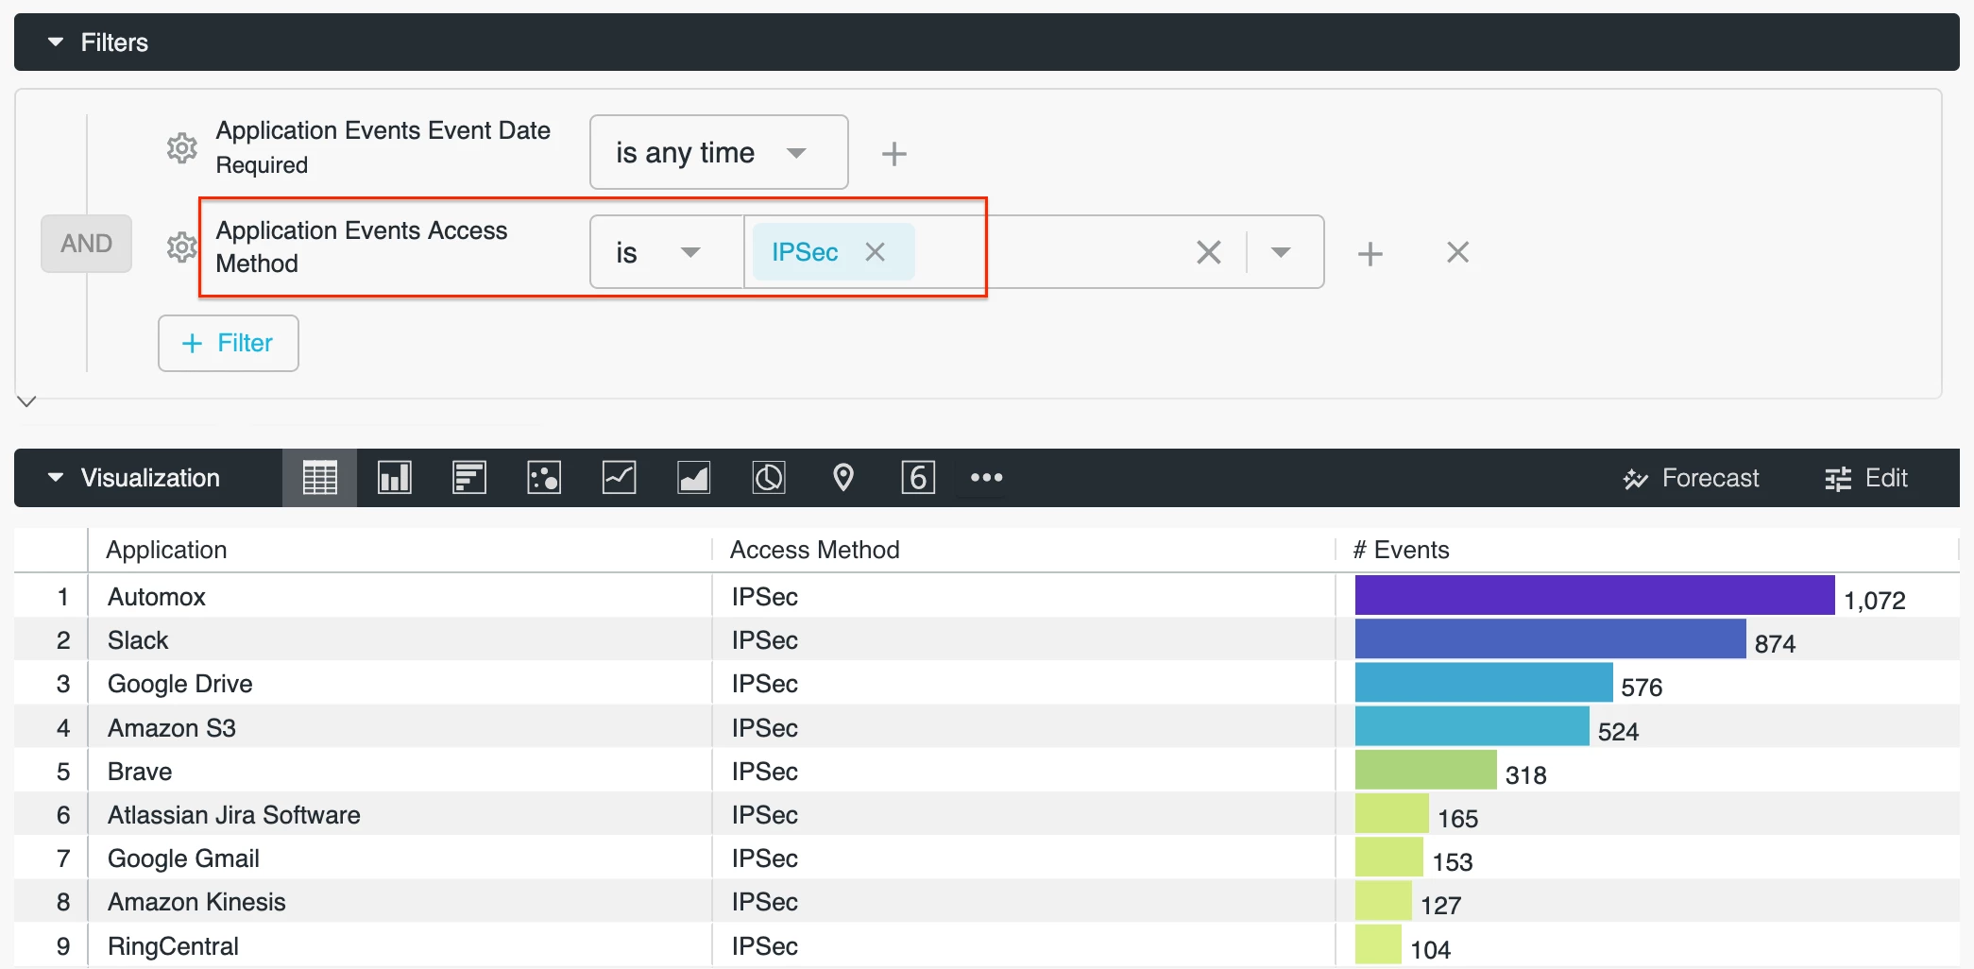
Task: Open the 'is' operator dropdown
Action: point(666,252)
